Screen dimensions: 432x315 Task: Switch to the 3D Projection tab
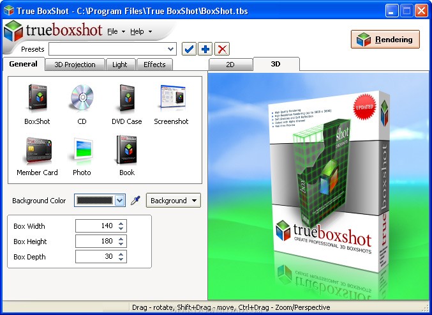pyautogui.click(x=75, y=65)
